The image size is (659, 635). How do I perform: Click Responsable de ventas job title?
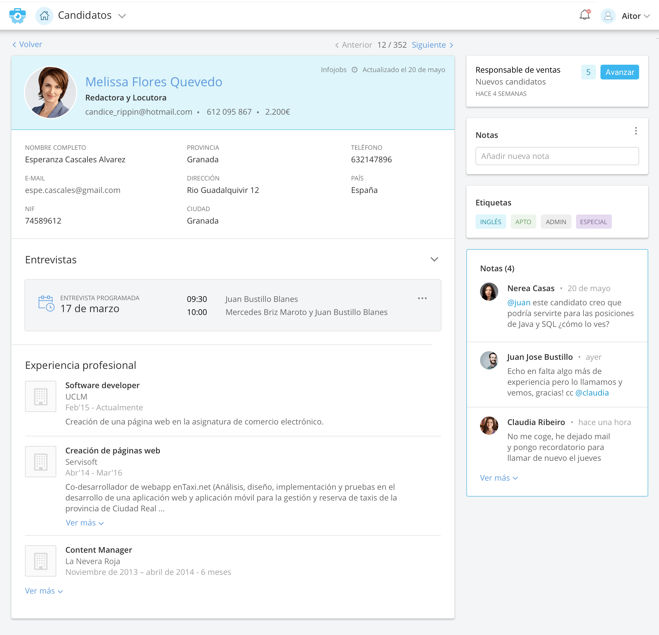518,70
